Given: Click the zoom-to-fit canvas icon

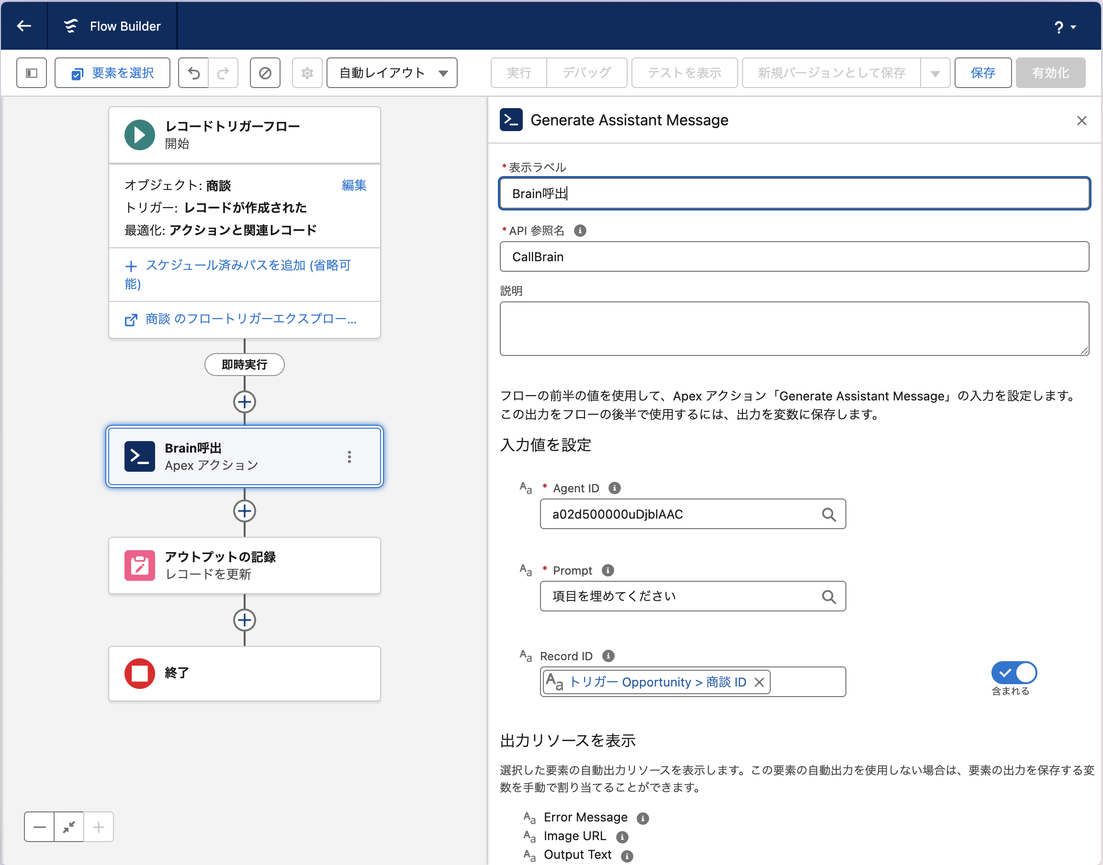Looking at the screenshot, I should pos(69,827).
